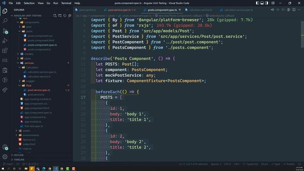
Task: Open Windows taskbar search
Action: 9,169
